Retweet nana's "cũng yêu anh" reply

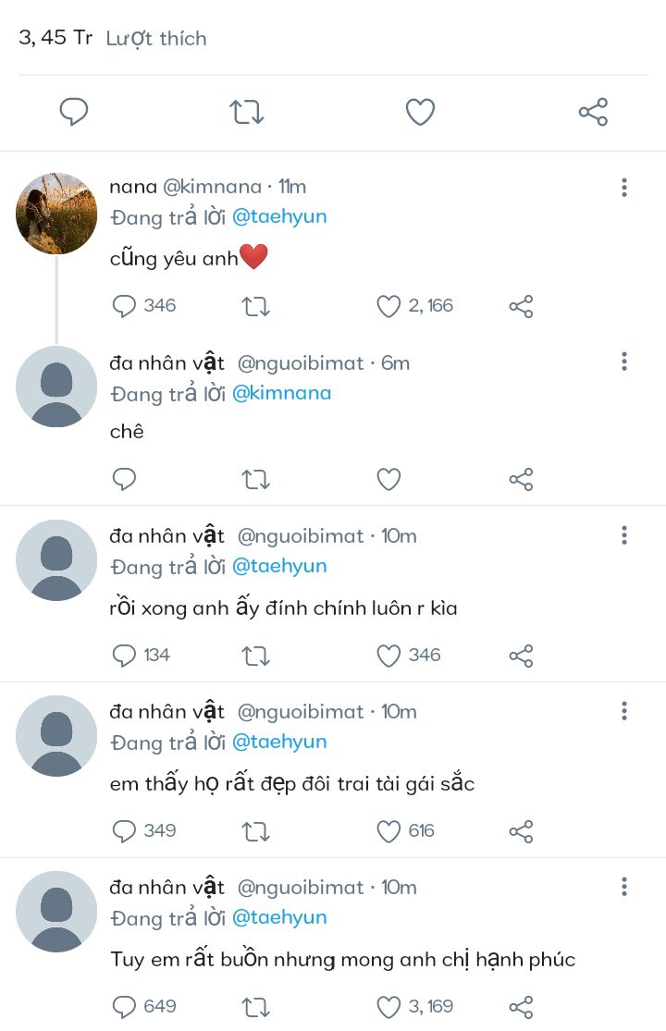tap(255, 306)
